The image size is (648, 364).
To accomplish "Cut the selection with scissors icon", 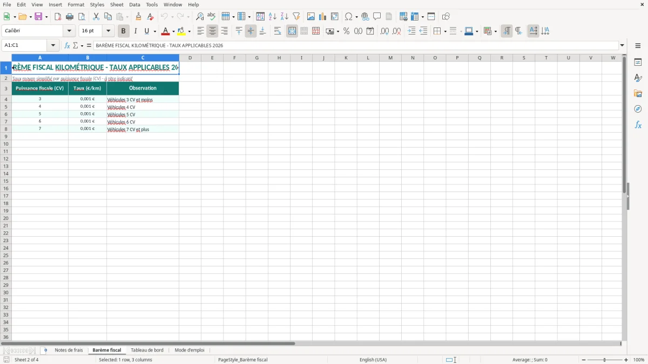I will pyautogui.click(x=96, y=17).
